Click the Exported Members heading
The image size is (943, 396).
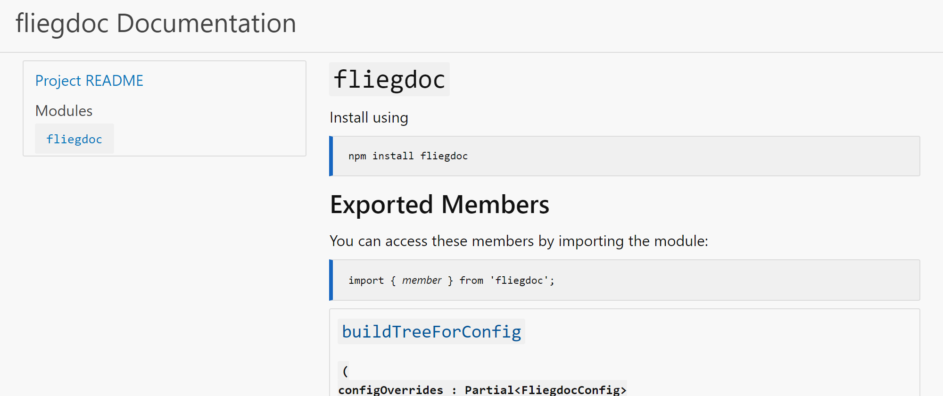439,205
